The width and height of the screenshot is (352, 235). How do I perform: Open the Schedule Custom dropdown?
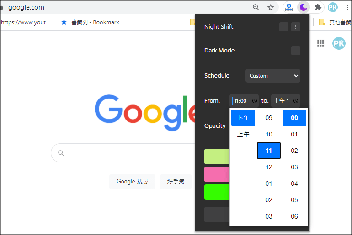point(273,76)
